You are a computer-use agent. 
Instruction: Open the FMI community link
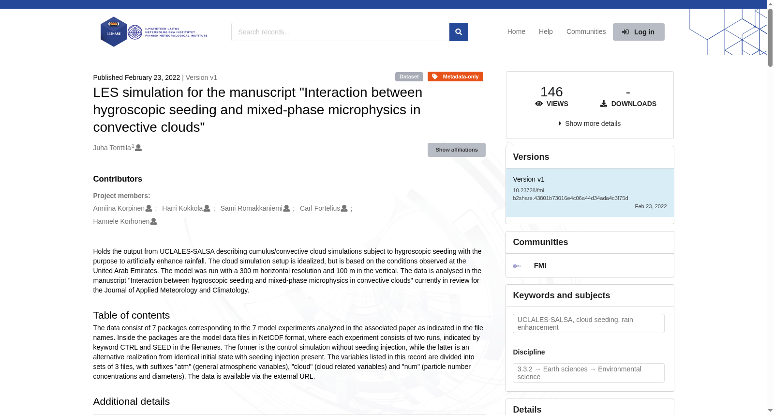coord(540,265)
